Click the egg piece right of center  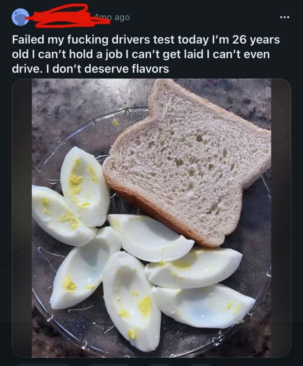(x=194, y=267)
